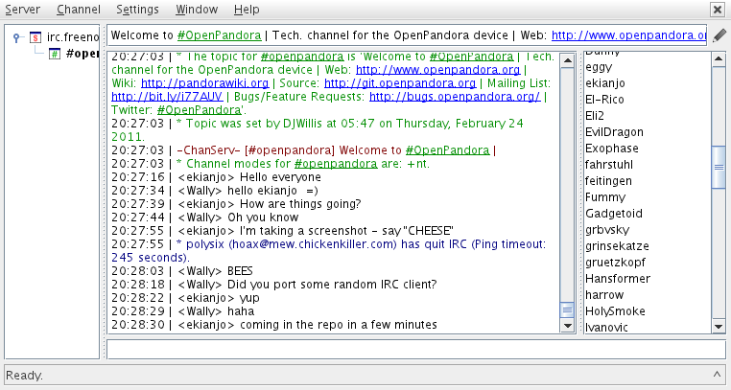This screenshot has height=390, width=731.
Task: Click the polysix quit IRC notice
Action: coord(329,251)
